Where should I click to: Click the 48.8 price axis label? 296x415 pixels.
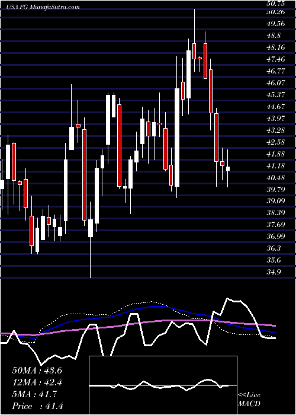tap(273, 36)
